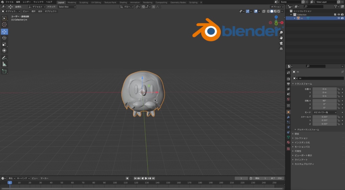
Task: Click the current frame number field
Action: pyautogui.click(x=241, y=178)
